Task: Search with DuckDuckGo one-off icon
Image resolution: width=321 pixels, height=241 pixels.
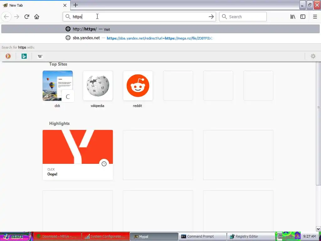Action: [x=8, y=56]
